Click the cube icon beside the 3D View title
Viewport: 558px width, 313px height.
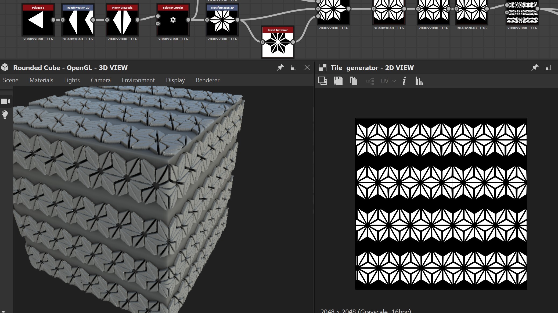click(5, 67)
